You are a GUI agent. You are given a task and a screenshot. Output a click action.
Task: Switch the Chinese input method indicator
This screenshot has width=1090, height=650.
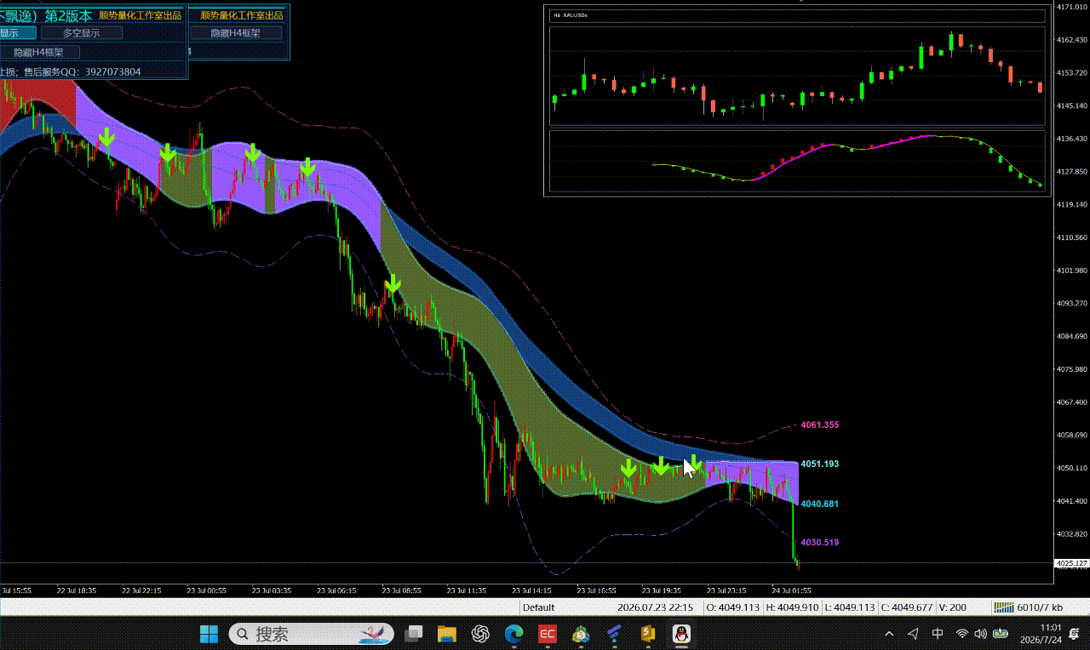938,634
